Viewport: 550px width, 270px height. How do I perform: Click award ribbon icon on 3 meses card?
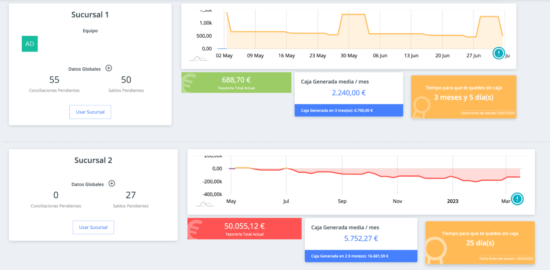(421, 107)
